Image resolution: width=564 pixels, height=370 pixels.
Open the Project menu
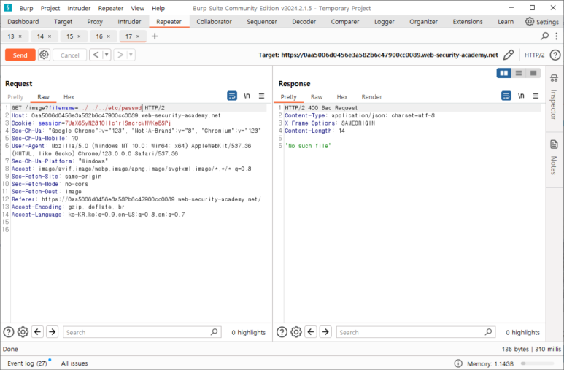[50, 8]
